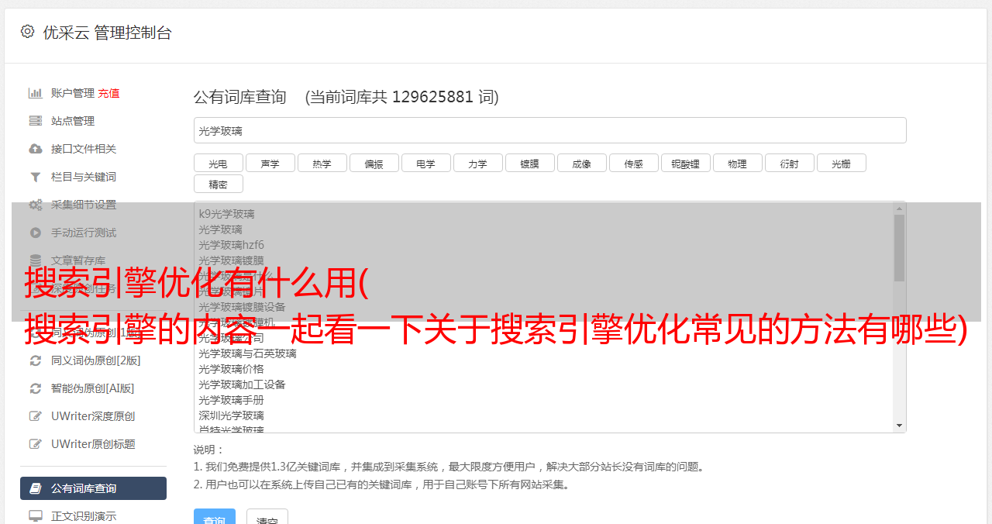
Task: Click the gear icon beside 优采云 管理控制台
Action: [x=28, y=32]
